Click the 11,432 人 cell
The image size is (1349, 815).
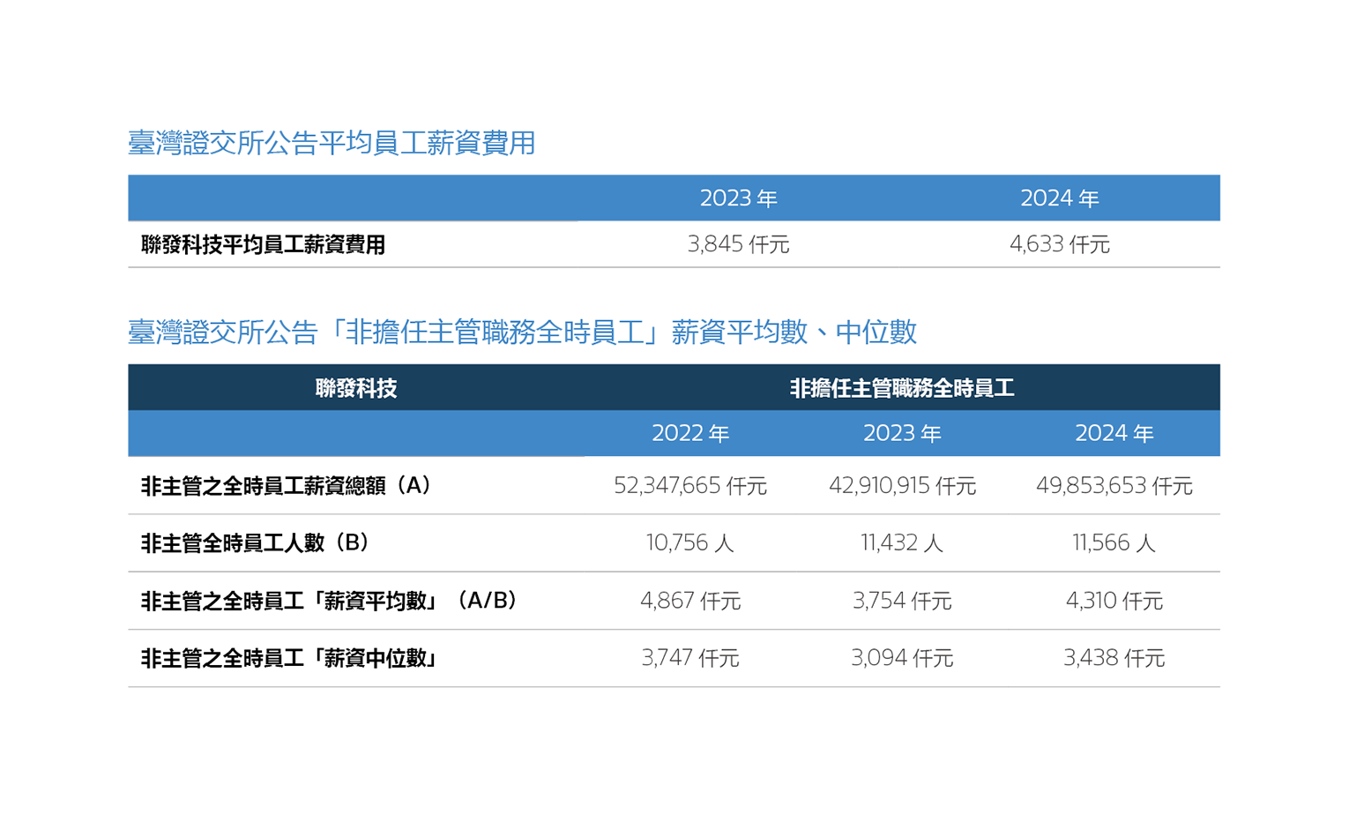click(901, 543)
